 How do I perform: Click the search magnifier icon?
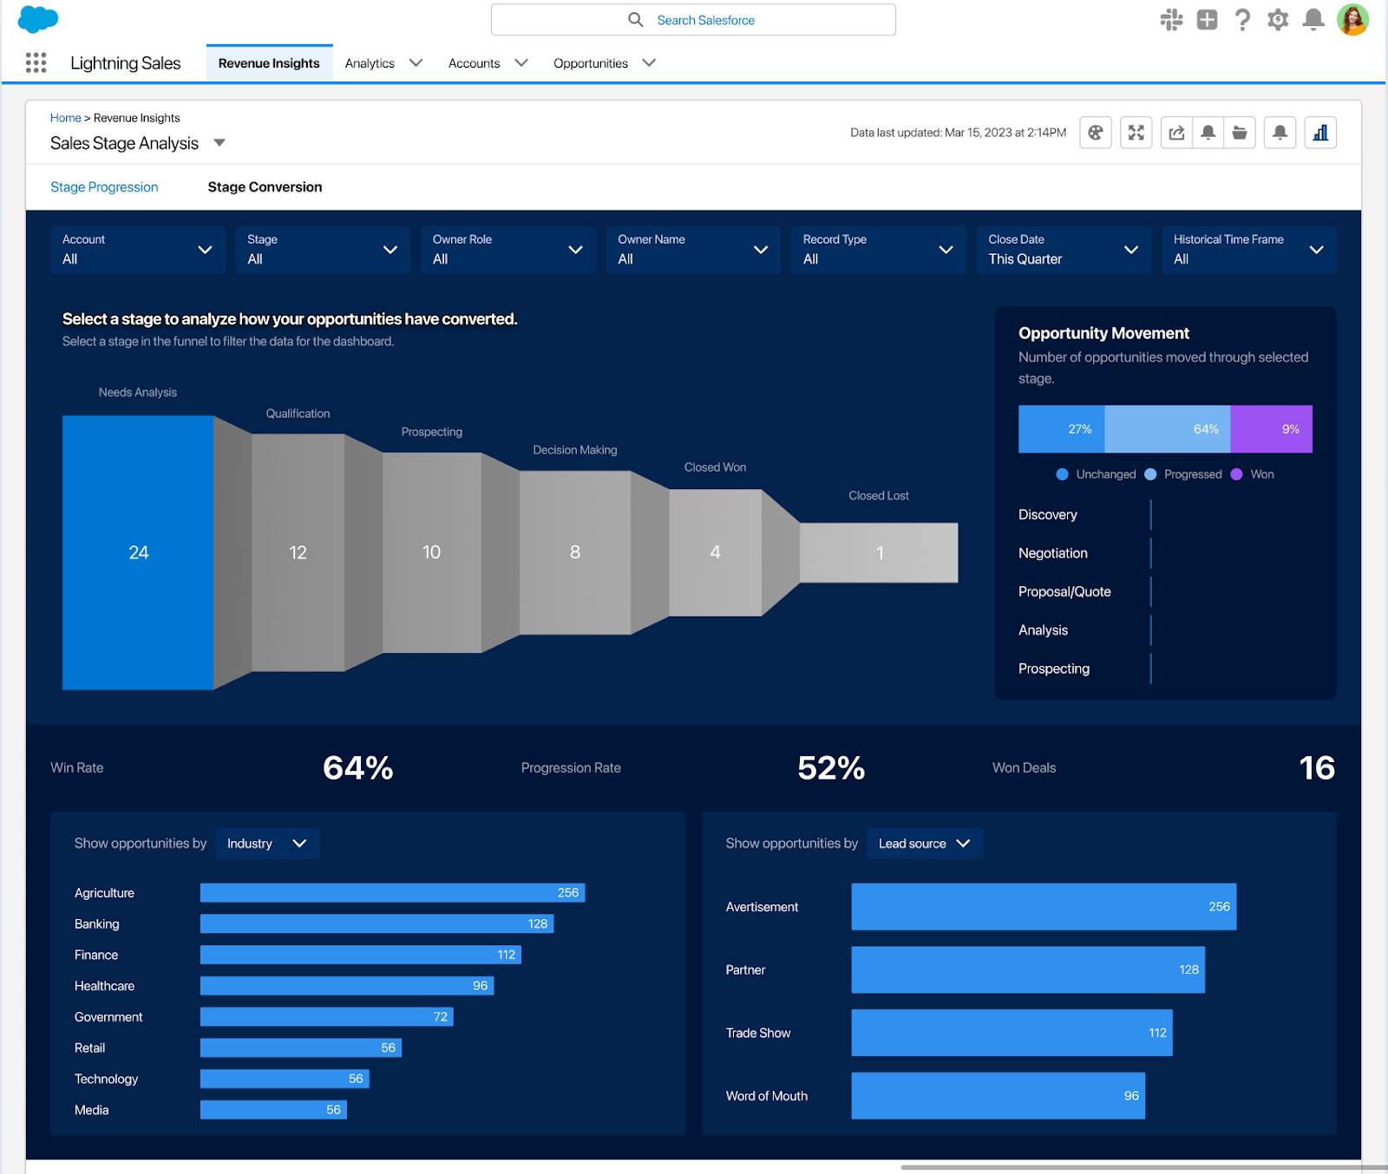(x=636, y=19)
